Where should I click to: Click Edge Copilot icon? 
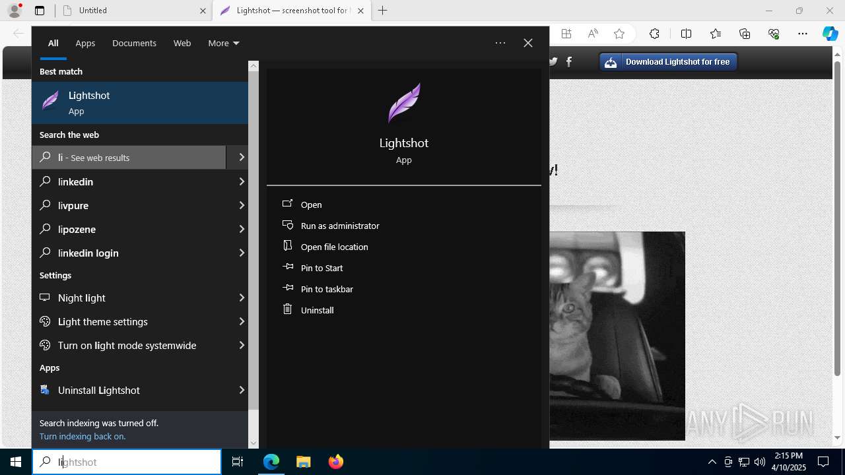coord(830,34)
